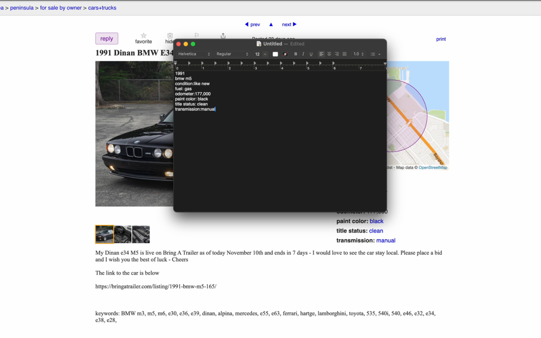541x338 pixels.
Task: Open the Helvetica font family dropdown
Action: click(x=193, y=54)
